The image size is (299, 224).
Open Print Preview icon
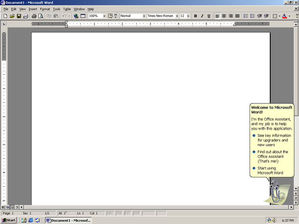(x=41, y=16)
